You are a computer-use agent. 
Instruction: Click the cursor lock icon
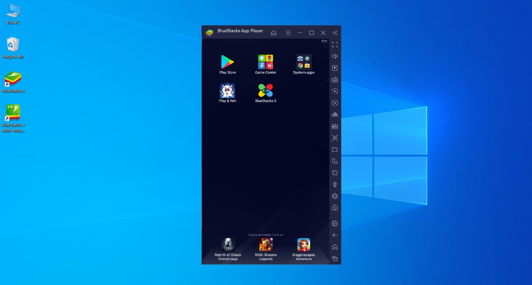pos(335,68)
